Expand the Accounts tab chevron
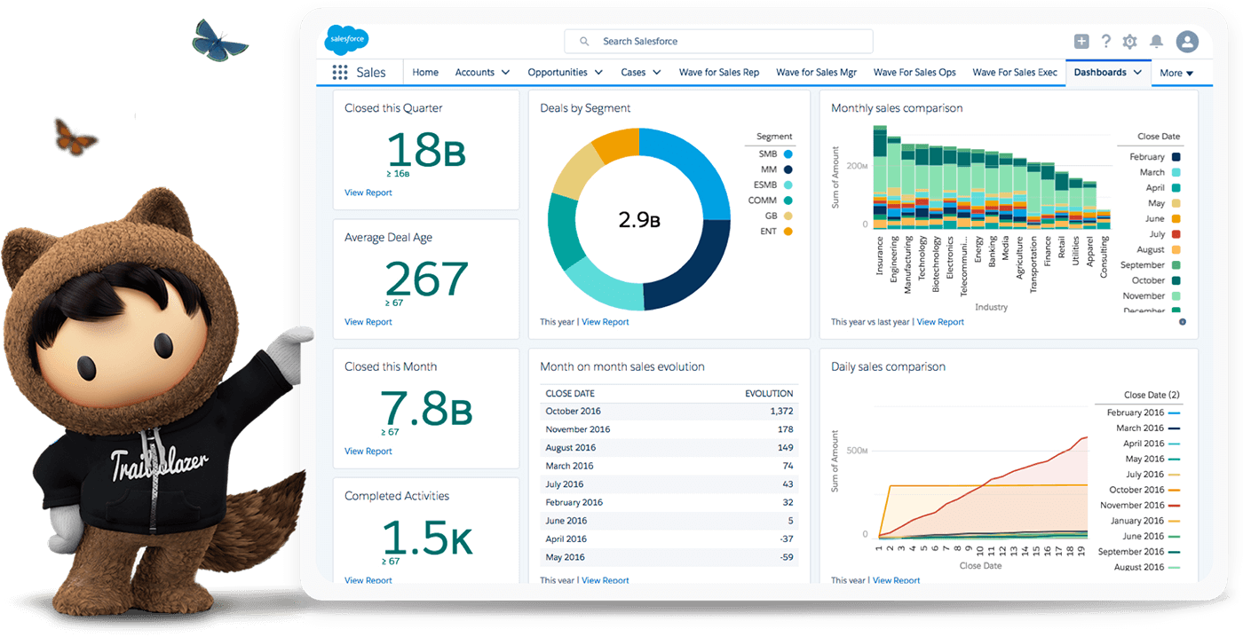This screenshot has width=1243, height=637. (x=505, y=73)
